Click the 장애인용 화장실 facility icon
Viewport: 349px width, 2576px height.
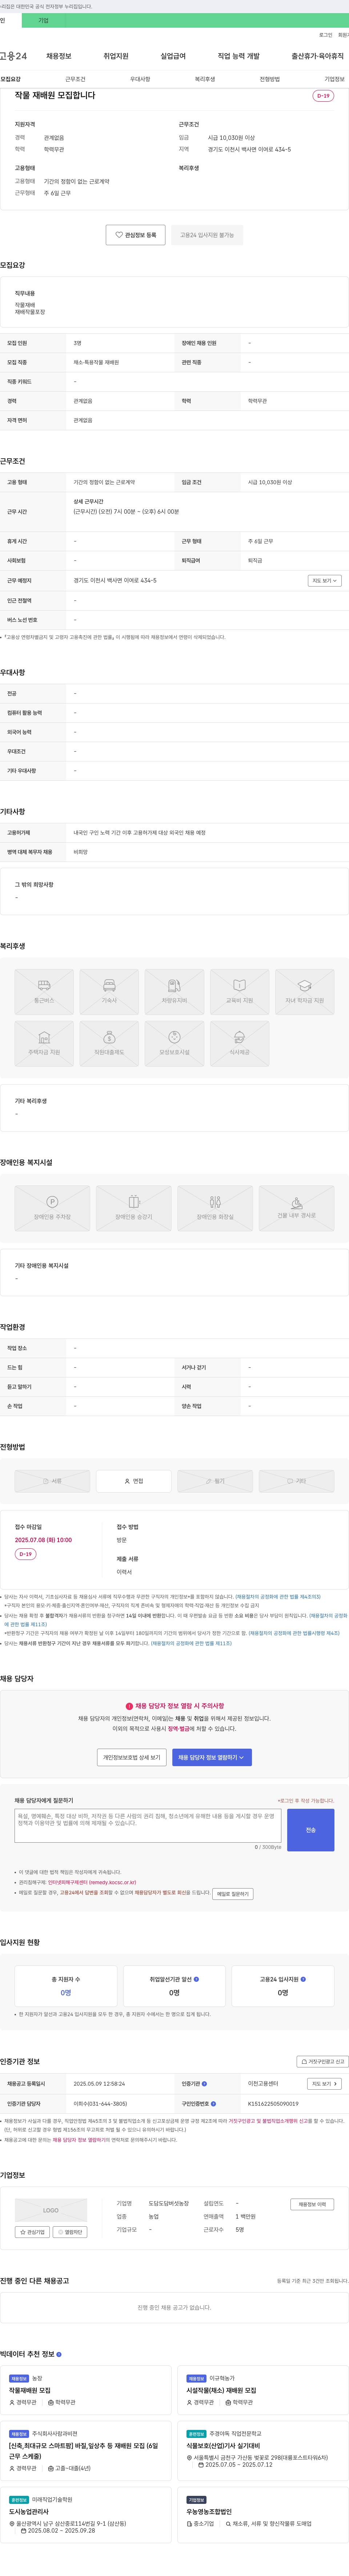(x=215, y=1208)
